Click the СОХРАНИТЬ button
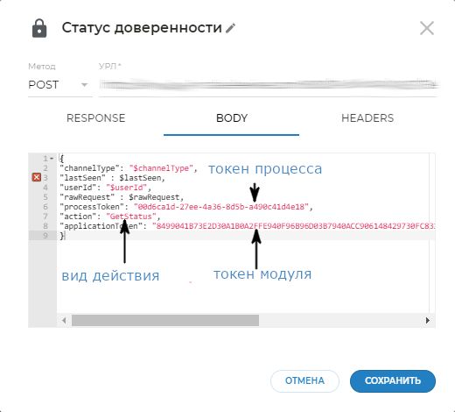Image resolution: width=455 pixels, height=412 pixels. pos(393,380)
